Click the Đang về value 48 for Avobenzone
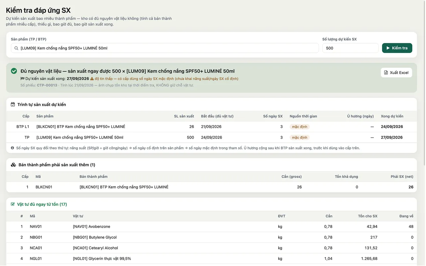The image size is (426, 266). click(411, 227)
